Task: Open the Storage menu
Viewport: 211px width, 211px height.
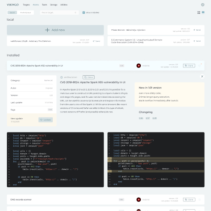Action: (54, 5)
